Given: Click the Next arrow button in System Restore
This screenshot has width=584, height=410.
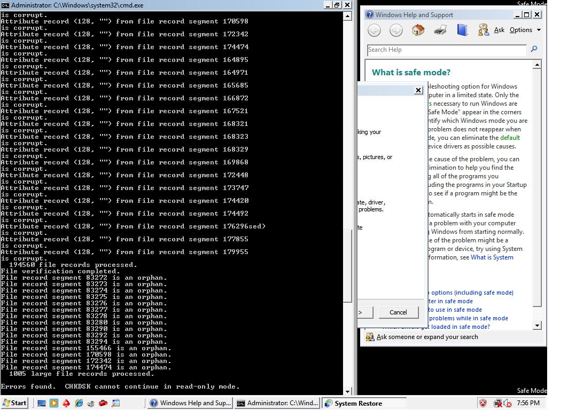Looking at the screenshot, I should 364,312.
